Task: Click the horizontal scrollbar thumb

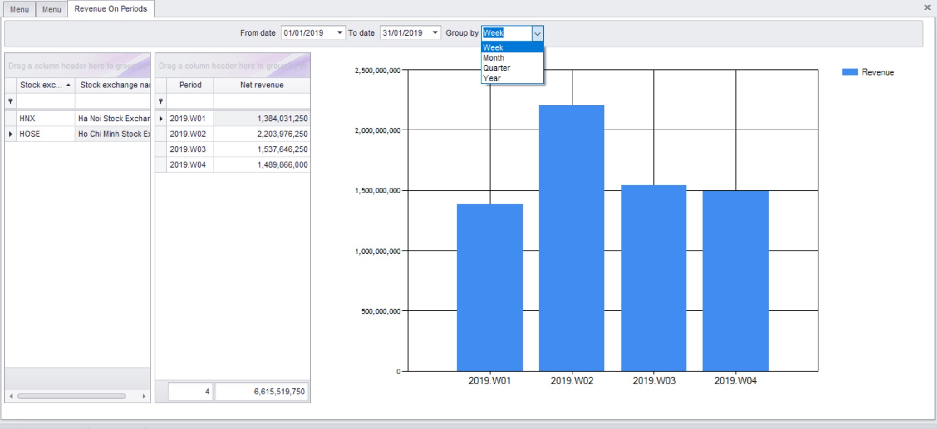Action: [x=71, y=396]
